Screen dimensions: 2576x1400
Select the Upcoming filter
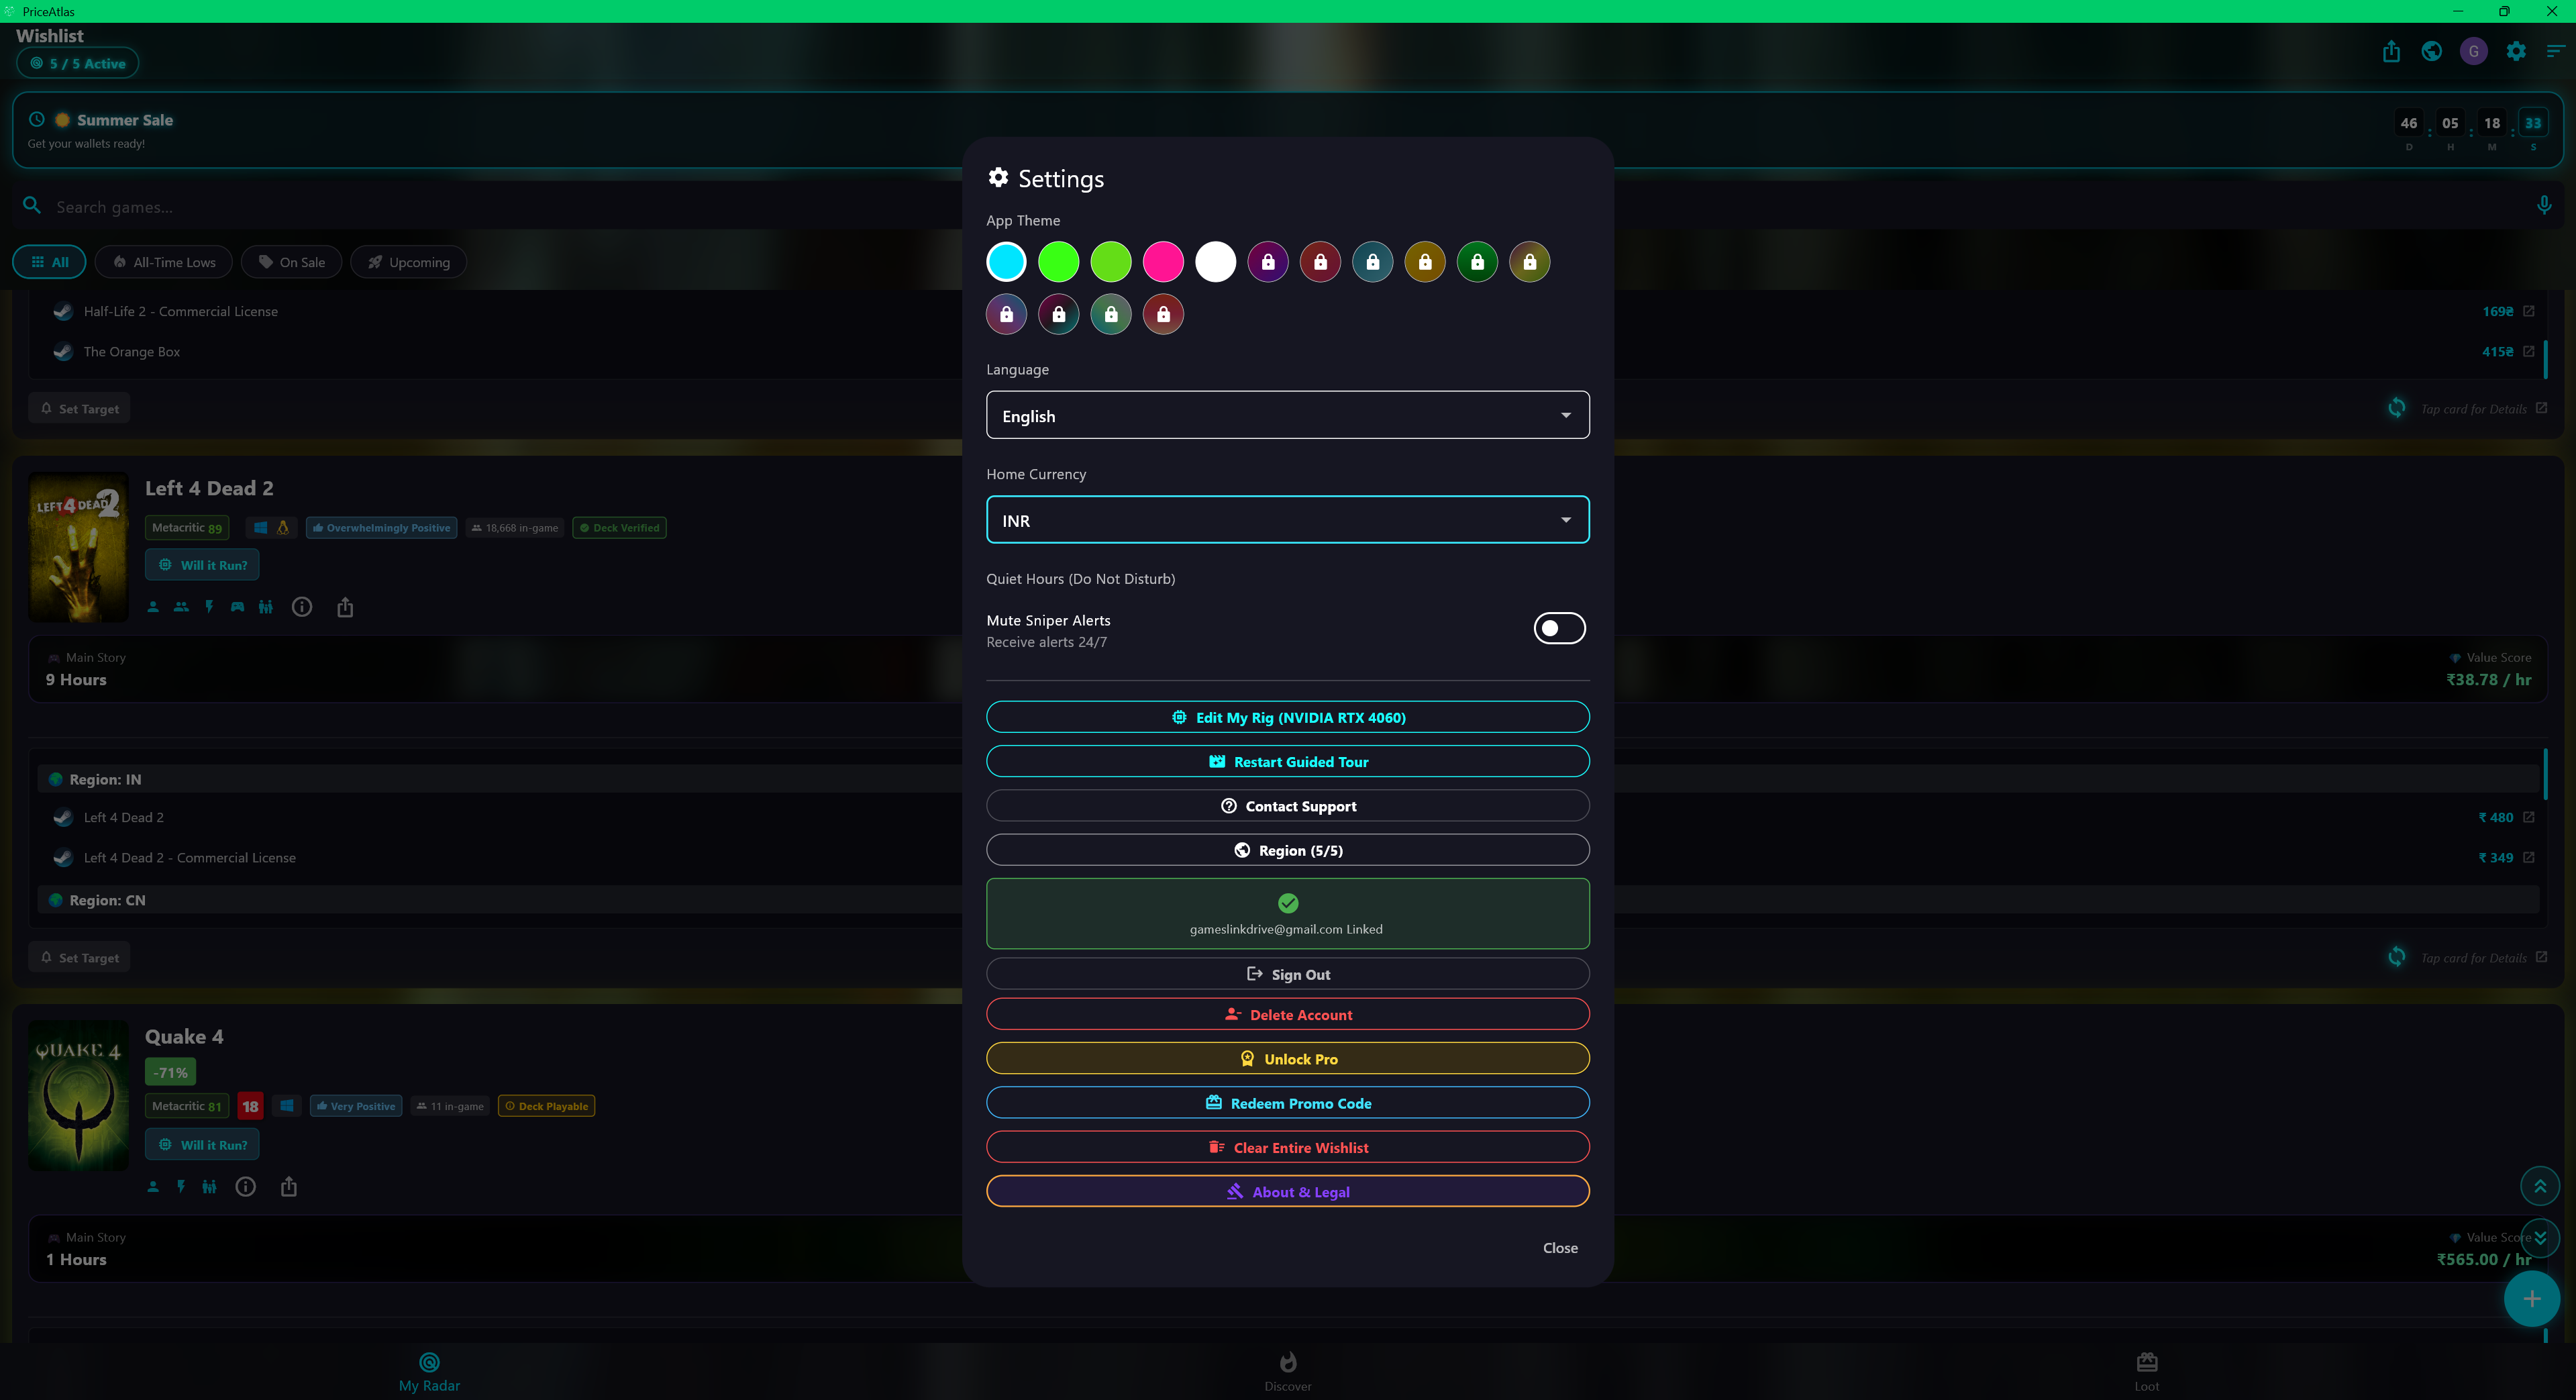click(408, 262)
